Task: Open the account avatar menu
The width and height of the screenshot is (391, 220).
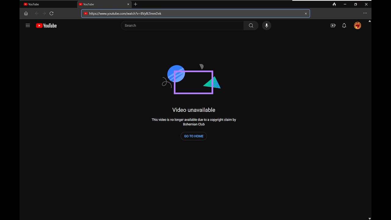Action: point(357,26)
